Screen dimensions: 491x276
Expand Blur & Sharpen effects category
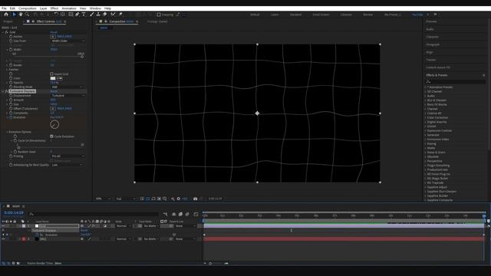click(425, 100)
